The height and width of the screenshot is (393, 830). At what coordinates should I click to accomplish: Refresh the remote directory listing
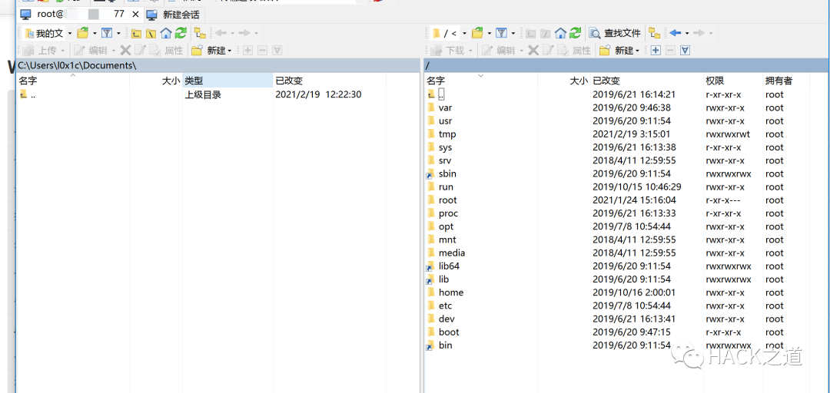click(x=575, y=33)
